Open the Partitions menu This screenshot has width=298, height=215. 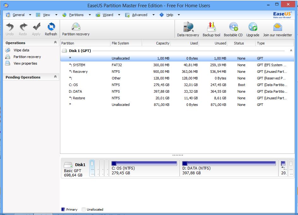click(76, 15)
